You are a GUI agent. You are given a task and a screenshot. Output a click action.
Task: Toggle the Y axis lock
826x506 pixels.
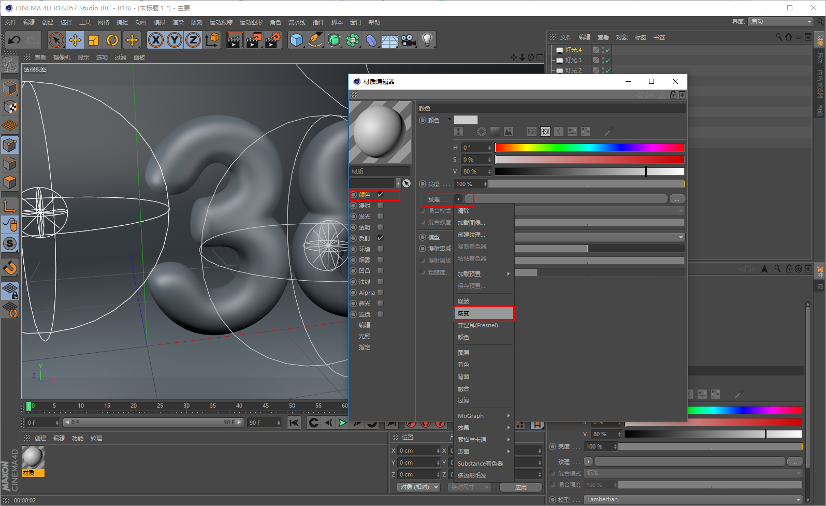pos(175,40)
